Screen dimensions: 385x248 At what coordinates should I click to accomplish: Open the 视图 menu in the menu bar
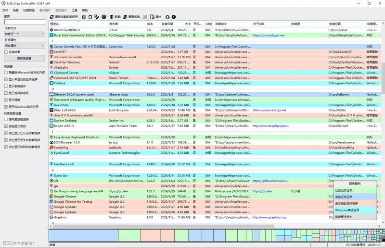[x=16, y=10]
